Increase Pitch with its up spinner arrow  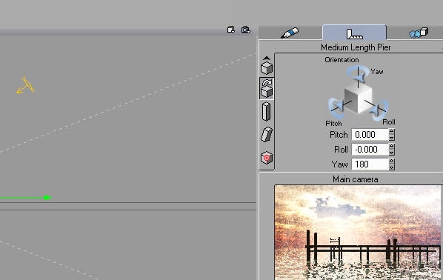(392, 131)
